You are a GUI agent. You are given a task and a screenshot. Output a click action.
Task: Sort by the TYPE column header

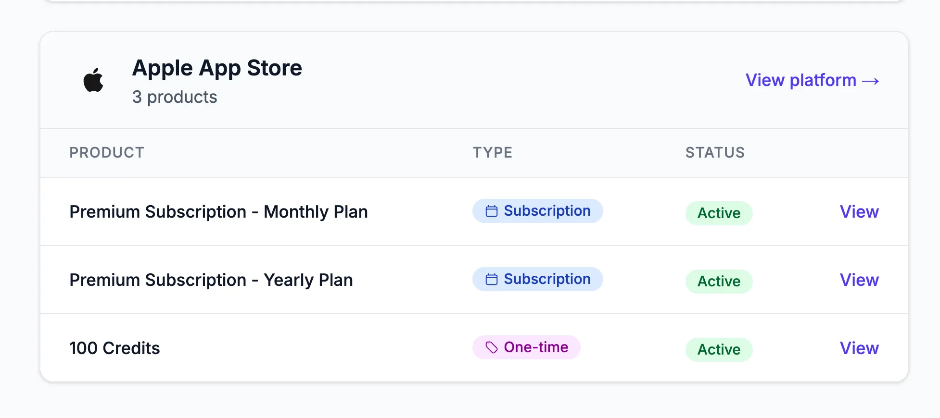click(x=492, y=152)
